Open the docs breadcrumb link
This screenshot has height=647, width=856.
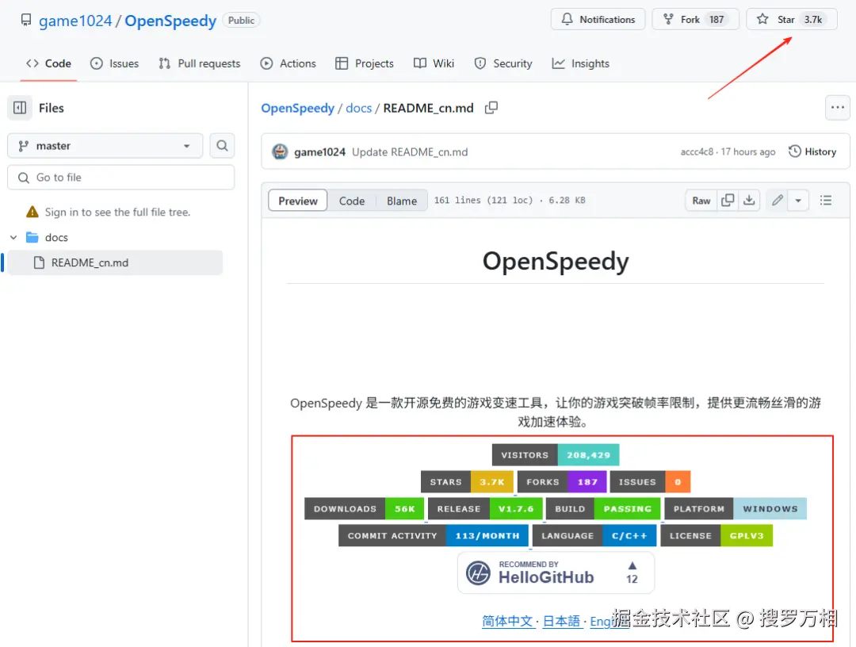coord(359,108)
